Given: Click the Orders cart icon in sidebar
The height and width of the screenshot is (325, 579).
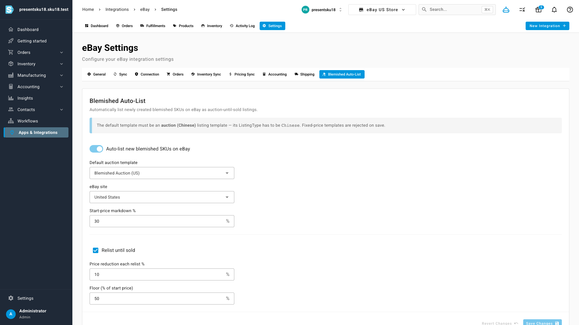Looking at the screenshot, I should coord(11,52).
